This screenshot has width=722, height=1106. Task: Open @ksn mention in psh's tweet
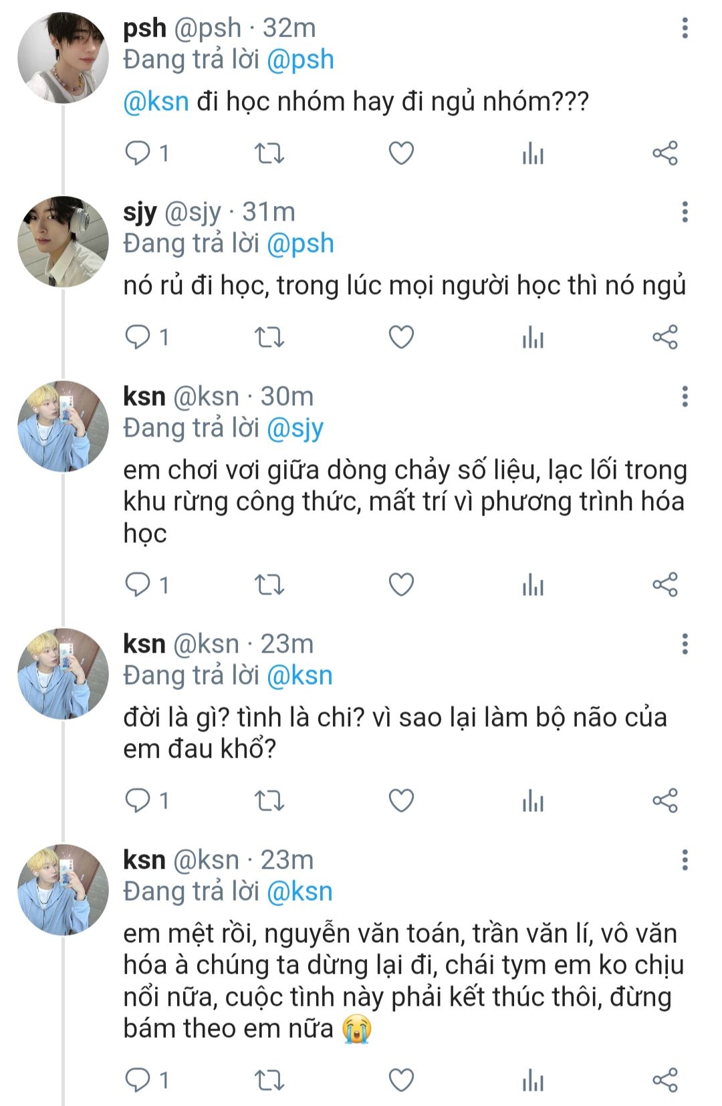click(x=156, y=102)
